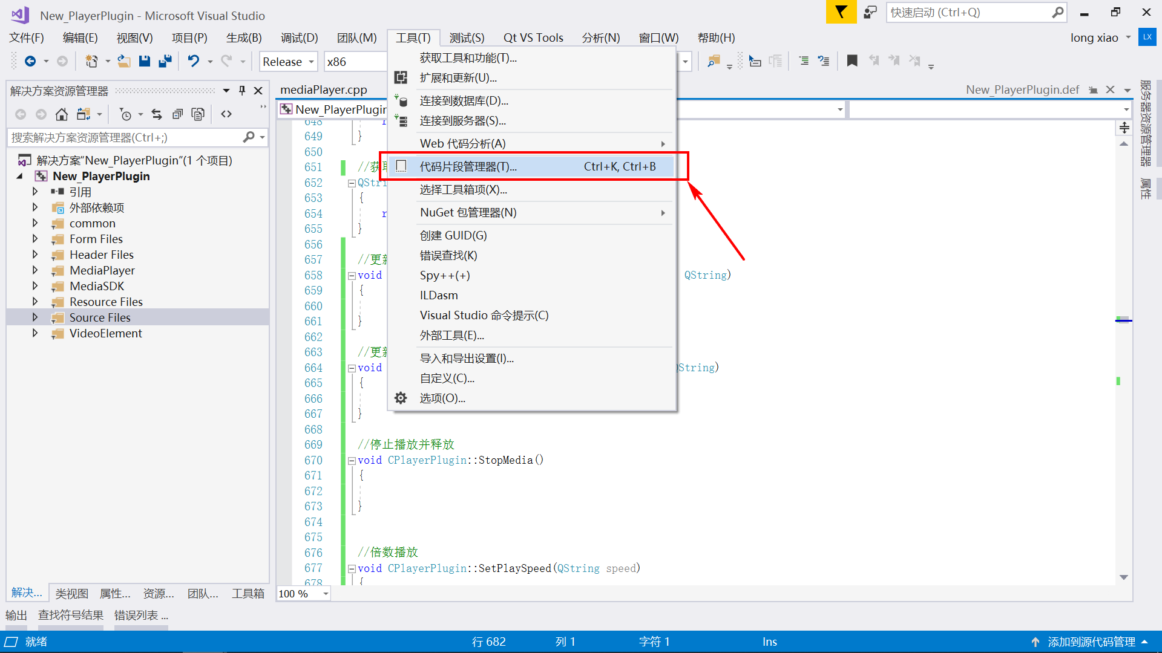Click the Open File folder icon
This screenshot has width=1162, height=653.
pos(123,61)
